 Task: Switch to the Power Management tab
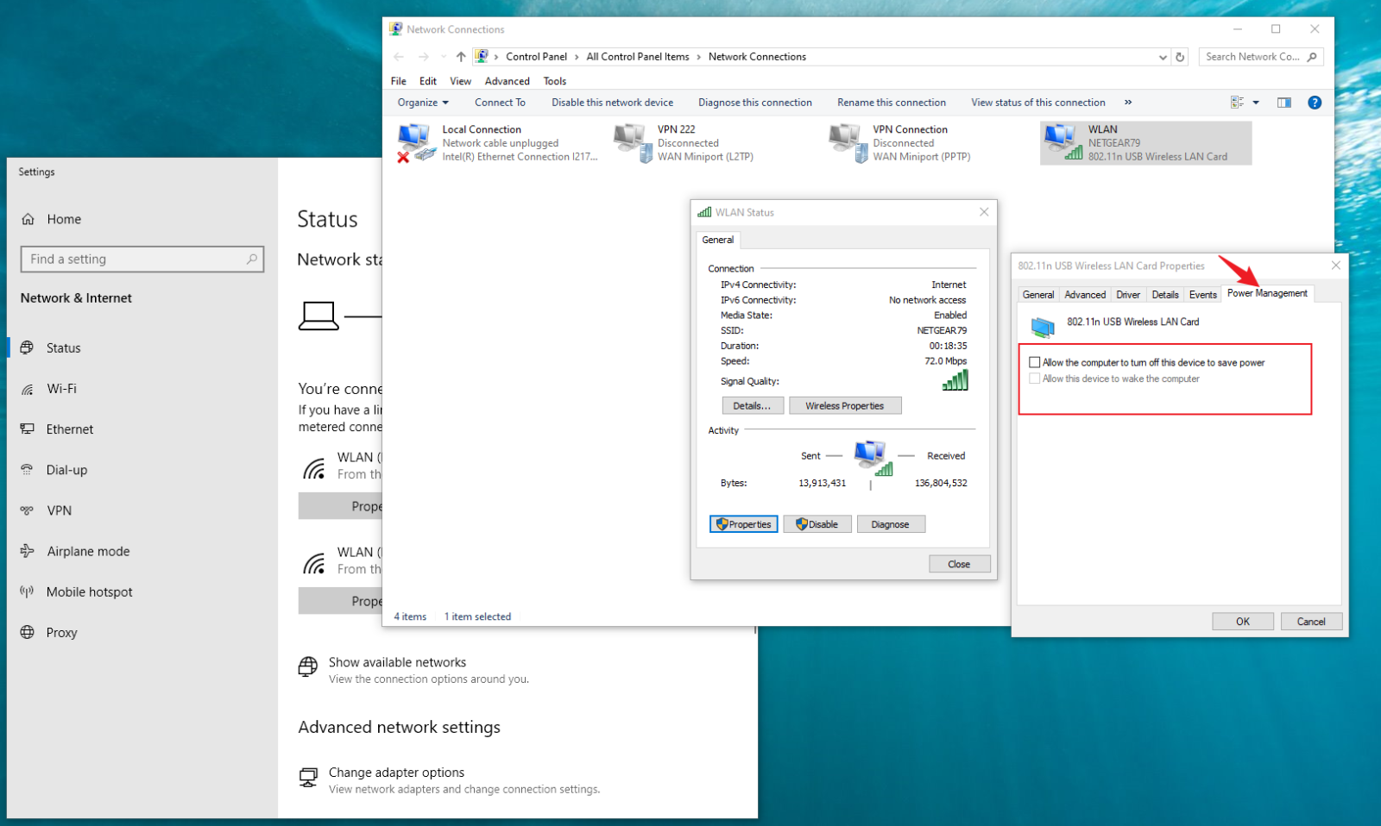1267,293
